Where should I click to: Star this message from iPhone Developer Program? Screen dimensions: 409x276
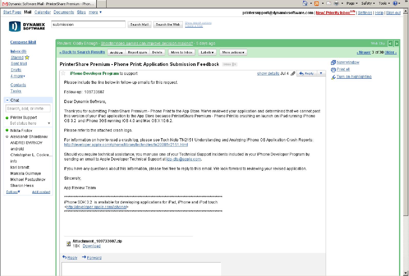(63, 73)
